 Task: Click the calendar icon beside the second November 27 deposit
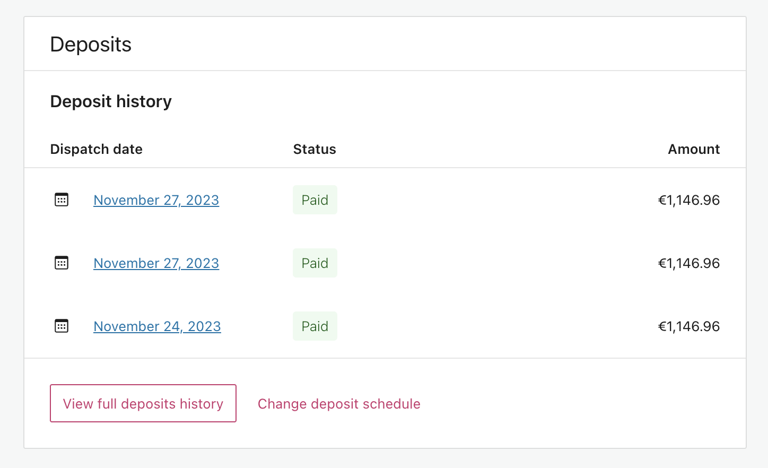(x=62, y=263)
